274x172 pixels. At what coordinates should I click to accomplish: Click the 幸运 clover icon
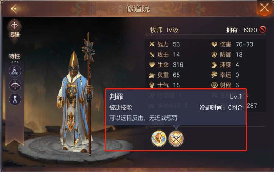point(214,75)
